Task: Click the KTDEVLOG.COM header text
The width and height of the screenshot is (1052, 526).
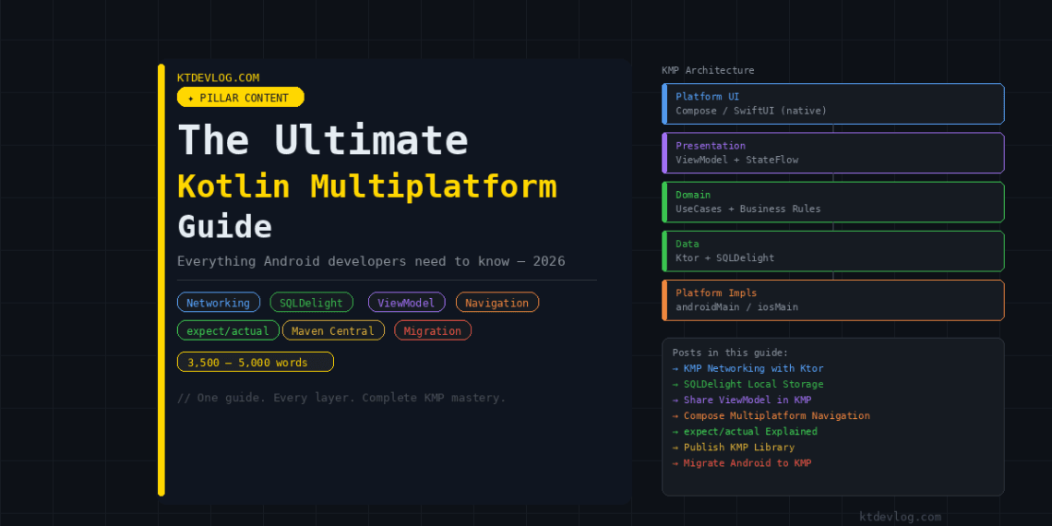Action: tap(218, 78)
